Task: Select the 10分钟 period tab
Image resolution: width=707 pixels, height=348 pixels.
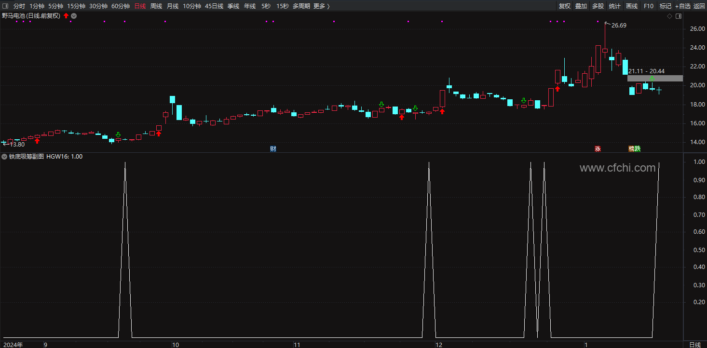Action: coord(192,6)
